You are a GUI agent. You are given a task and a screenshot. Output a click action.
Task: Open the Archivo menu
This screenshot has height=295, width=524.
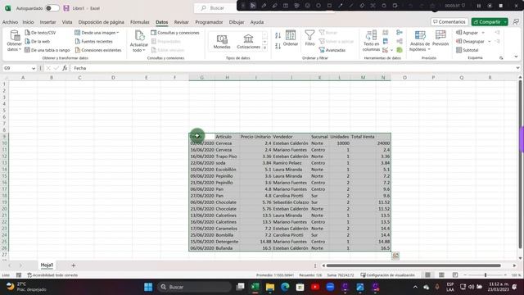tap(10, 22)
